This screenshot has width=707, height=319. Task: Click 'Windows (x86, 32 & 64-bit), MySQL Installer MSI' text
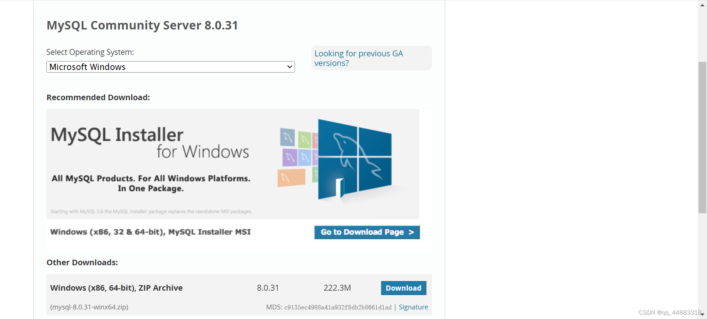150,232
